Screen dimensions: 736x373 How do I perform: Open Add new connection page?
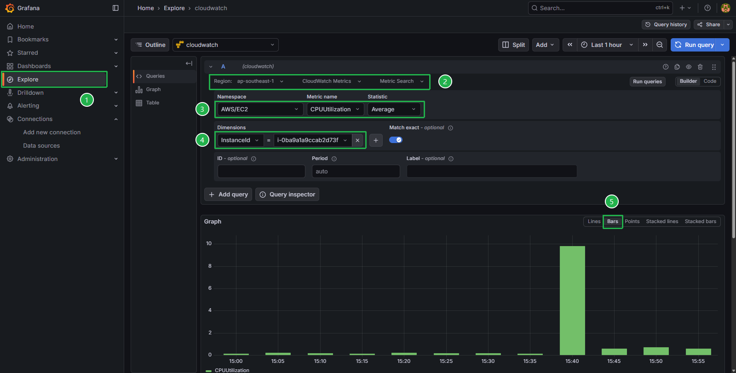pyautogui.click(x=52, y=132)
